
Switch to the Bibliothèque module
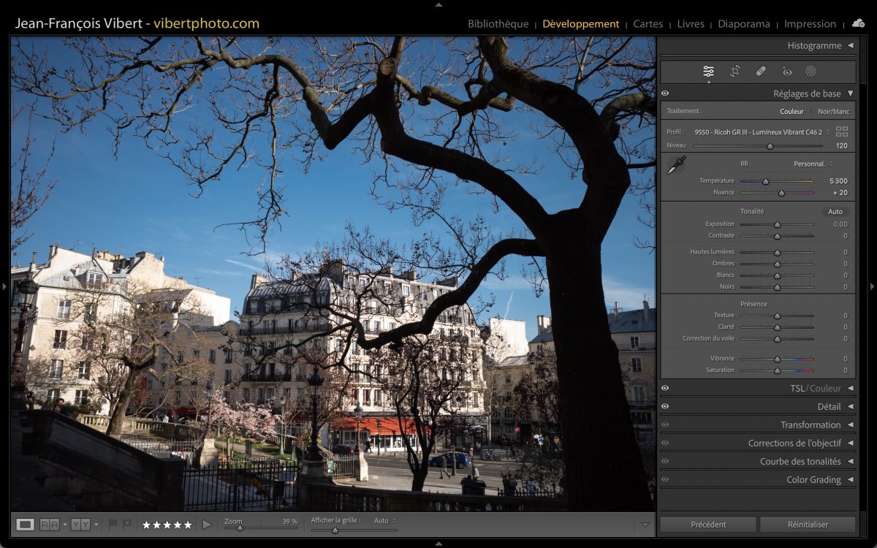point(498,24)
